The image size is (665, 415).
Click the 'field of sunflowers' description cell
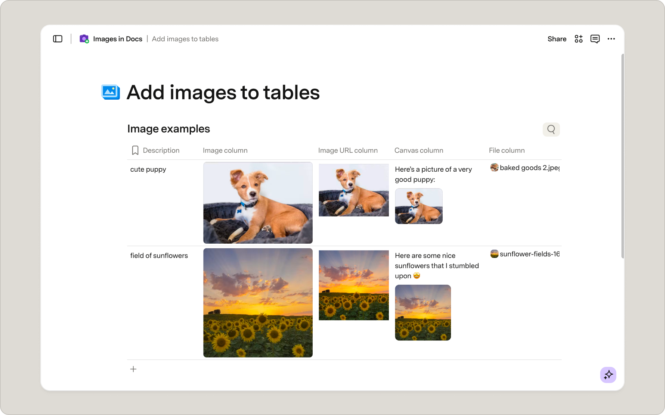point(159,256)
